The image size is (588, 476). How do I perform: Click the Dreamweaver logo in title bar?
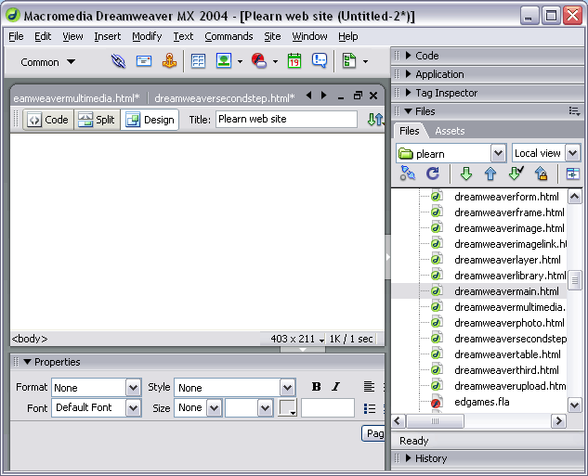[x=14, y=16]
